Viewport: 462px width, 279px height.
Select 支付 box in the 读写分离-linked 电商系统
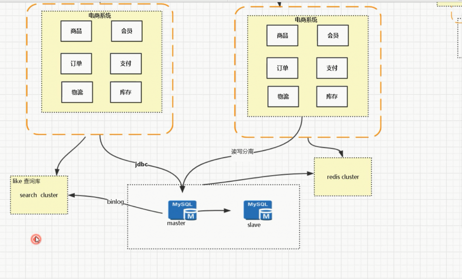(x=332, y=68)
